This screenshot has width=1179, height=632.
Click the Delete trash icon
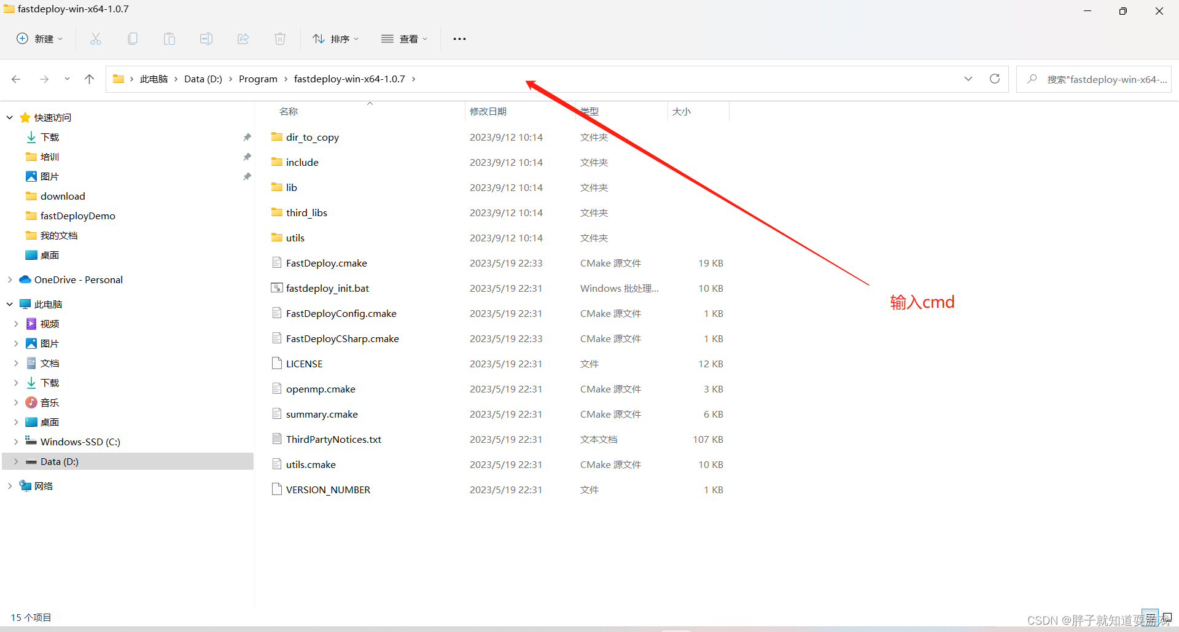coord(280,38)
